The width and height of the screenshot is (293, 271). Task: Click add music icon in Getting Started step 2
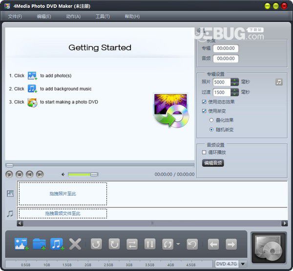click(32, 89)
